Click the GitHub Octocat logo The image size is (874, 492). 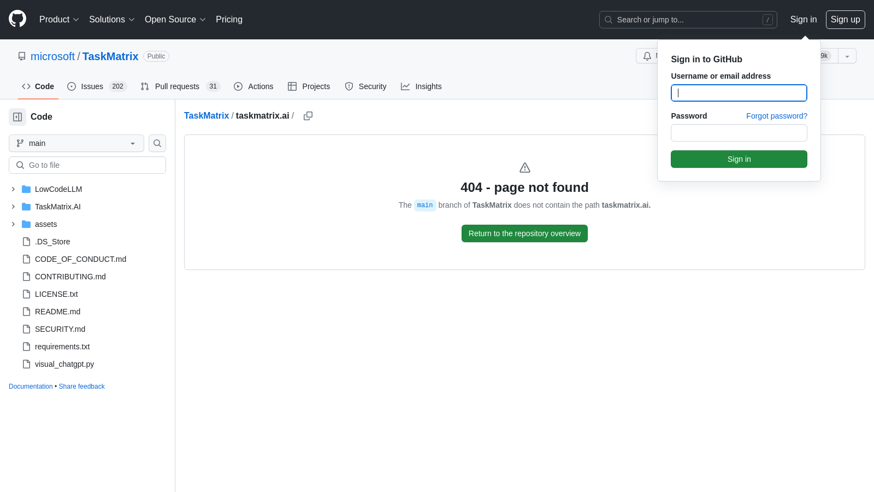pos(17,18)
